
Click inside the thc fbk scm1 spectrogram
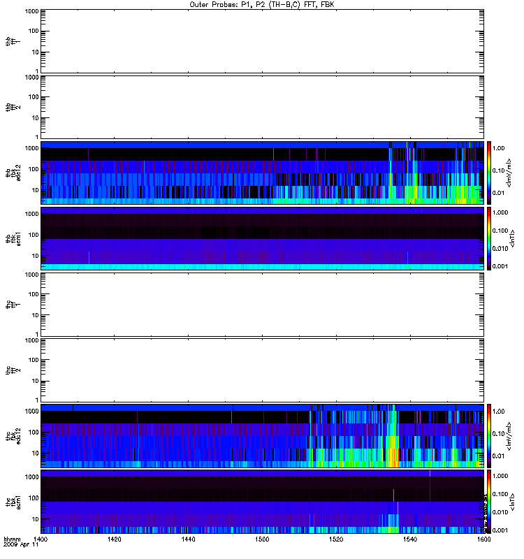(262, 502)
